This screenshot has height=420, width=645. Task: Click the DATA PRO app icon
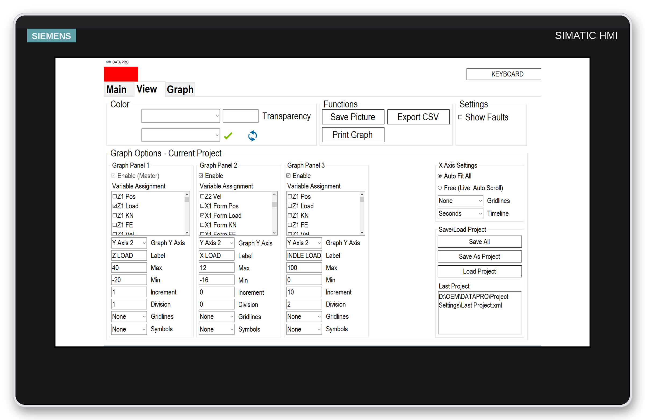[108, 62]
